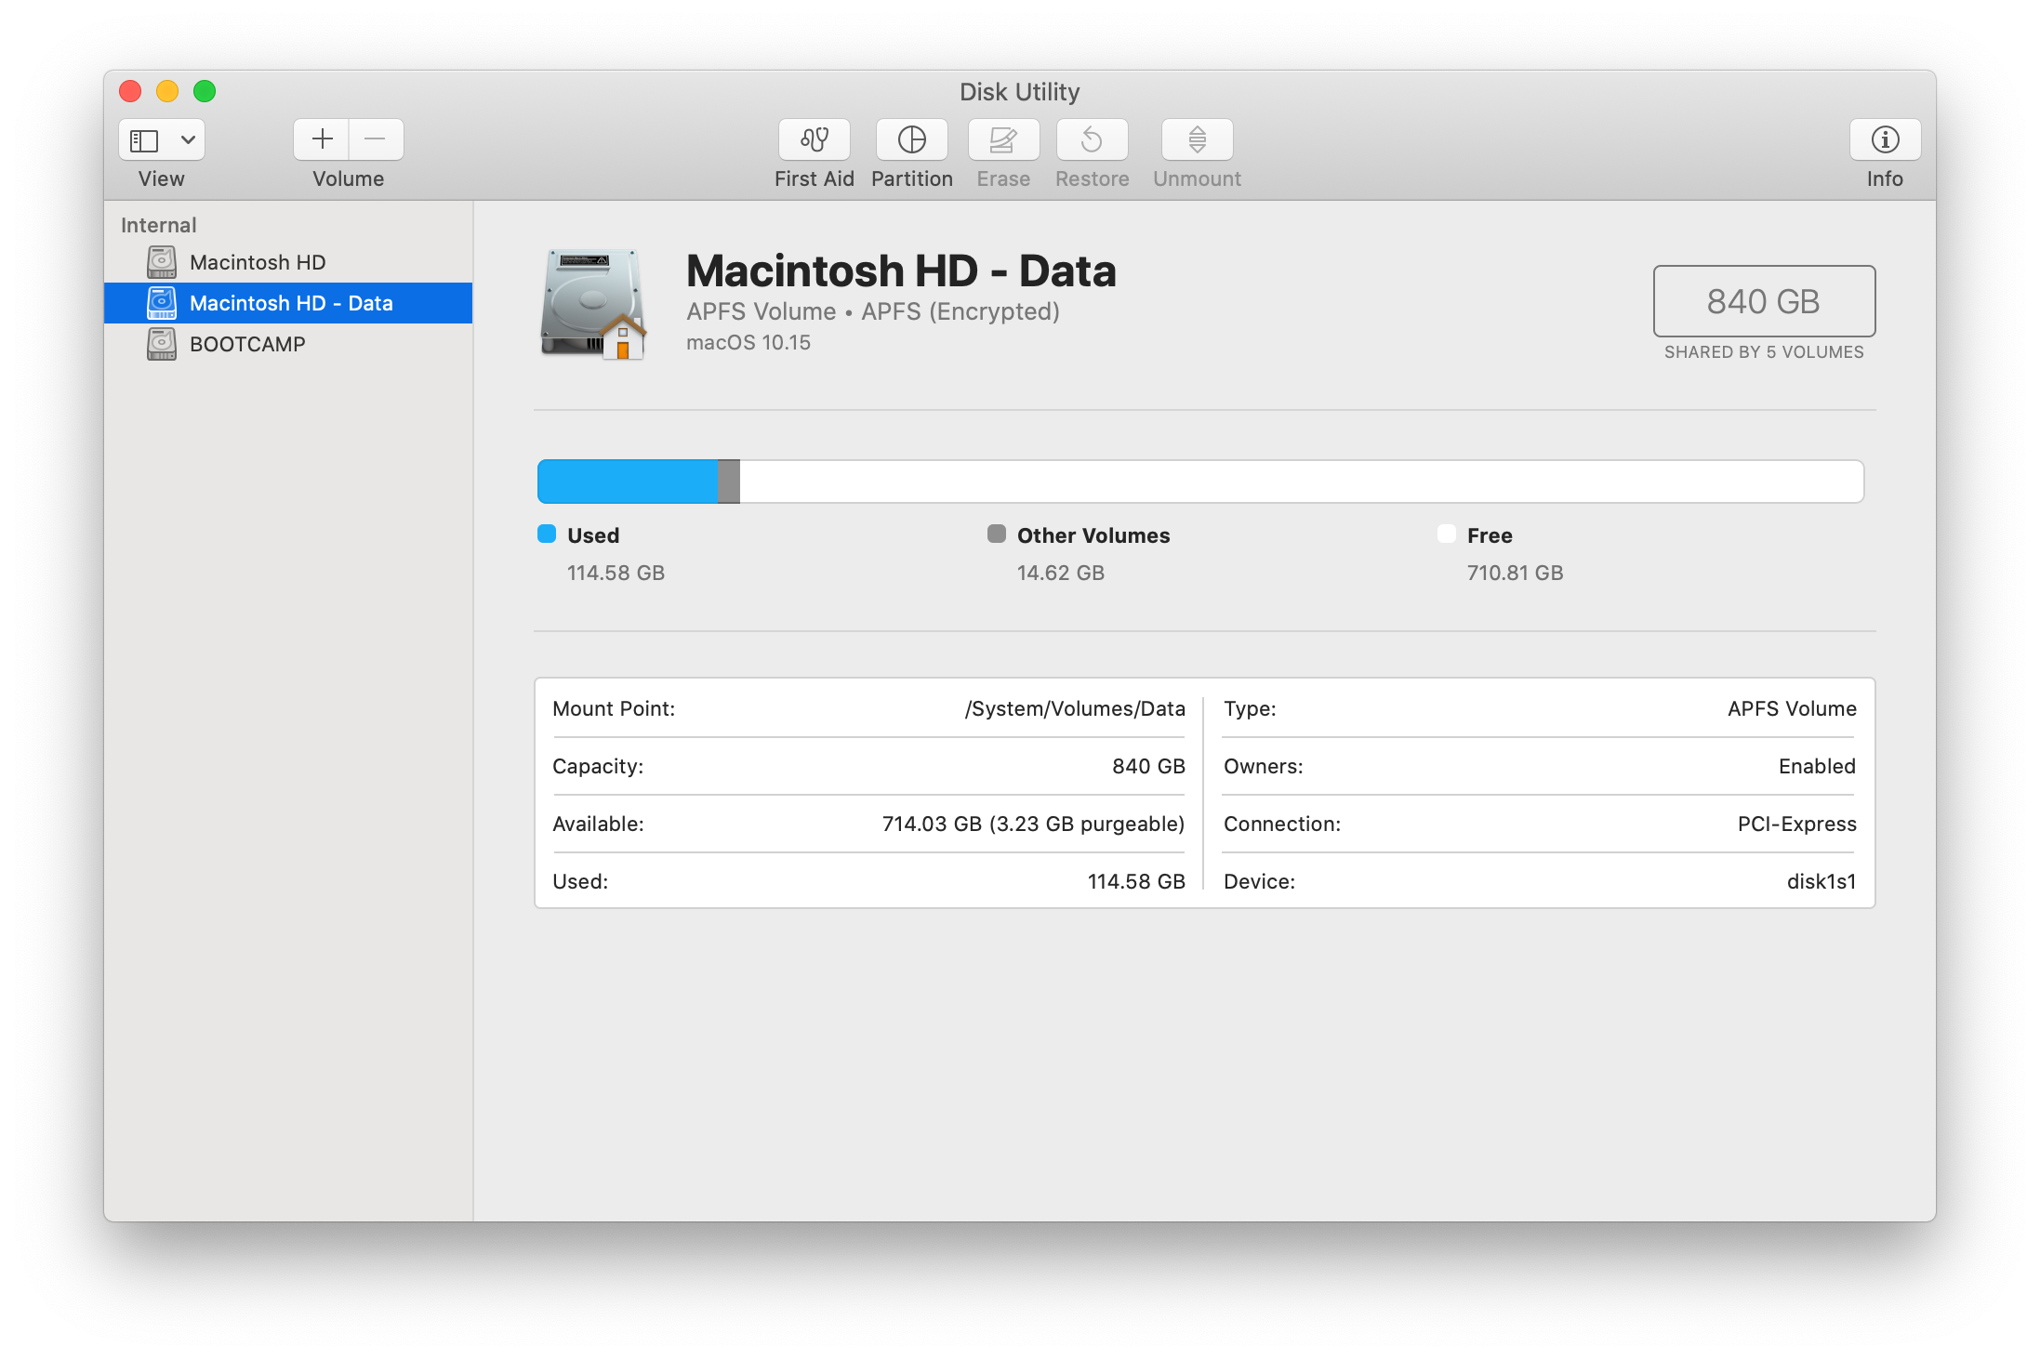The height and width of the screenshot is (1359, 2040).
Task: Click the gray Other Volumes bar segment
Action: (x=729, y=482)
